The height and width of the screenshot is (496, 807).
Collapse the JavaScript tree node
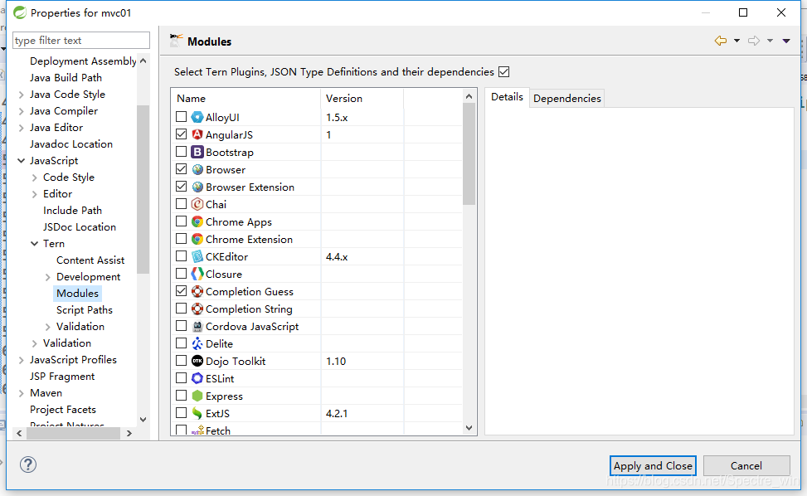21,161
